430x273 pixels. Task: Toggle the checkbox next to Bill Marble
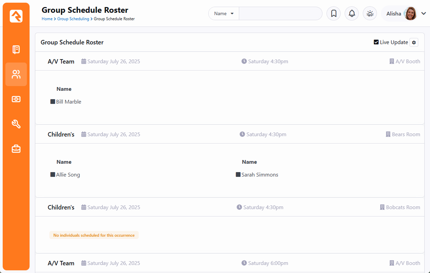(53, 102)
